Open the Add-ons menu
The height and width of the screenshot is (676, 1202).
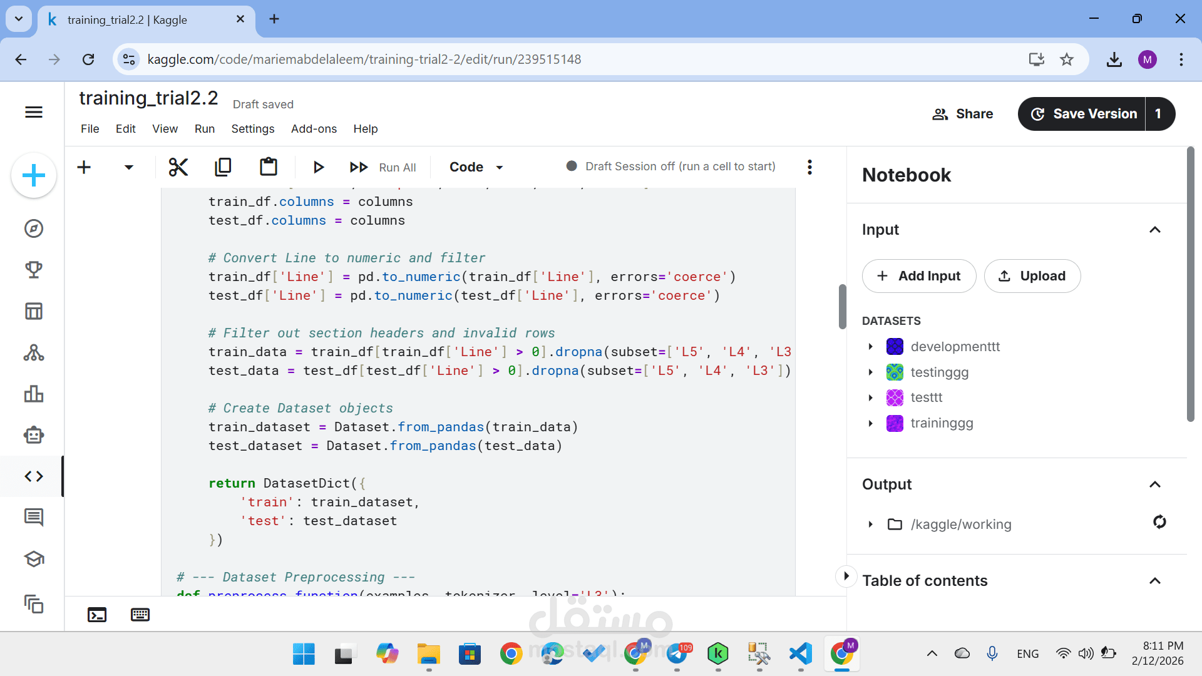[314, 129]
